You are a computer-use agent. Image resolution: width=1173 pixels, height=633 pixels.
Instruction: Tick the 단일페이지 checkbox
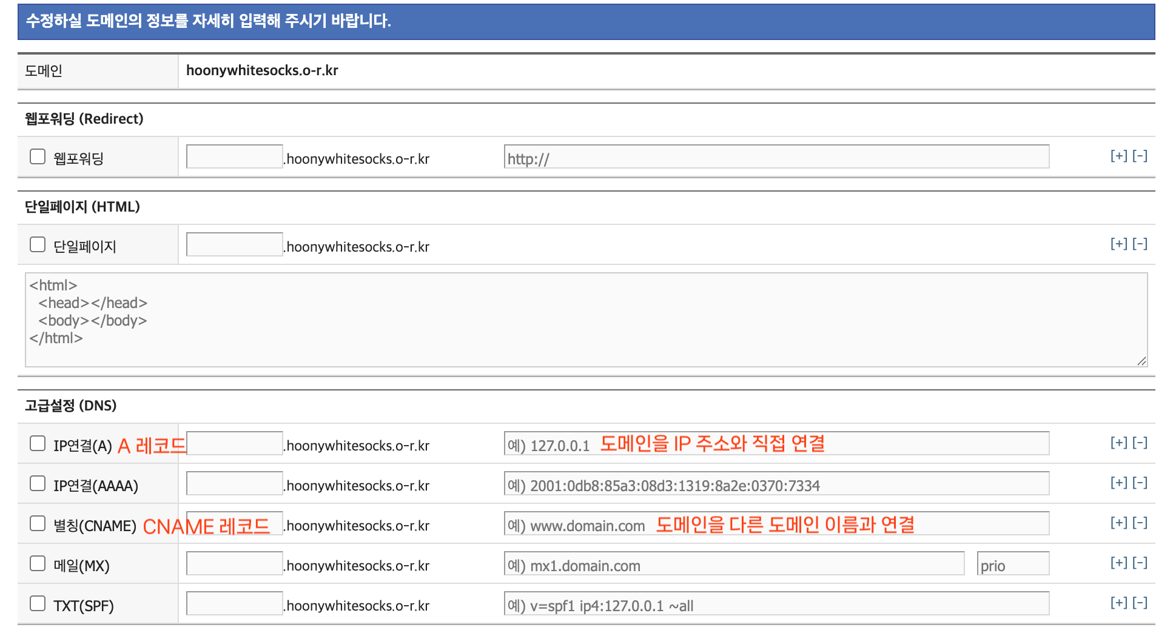(38, 245)
